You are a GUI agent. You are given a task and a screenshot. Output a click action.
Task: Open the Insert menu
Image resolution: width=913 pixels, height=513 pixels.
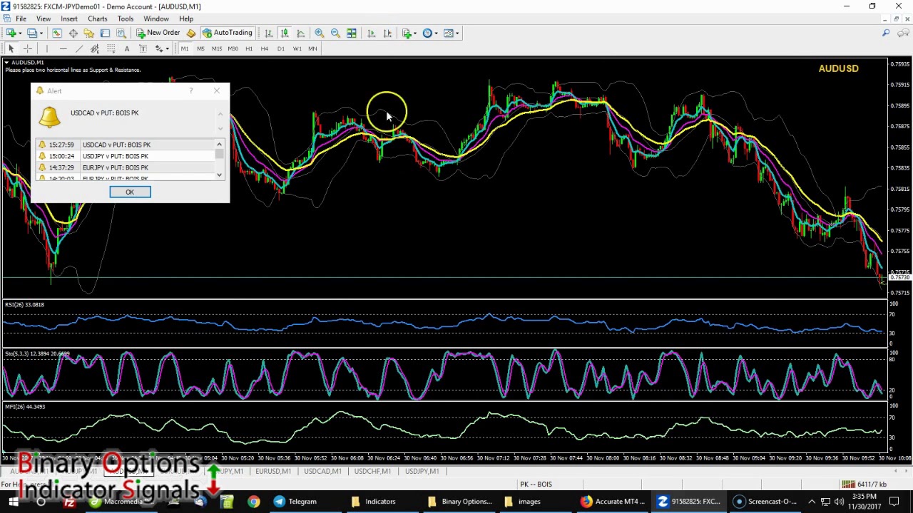69,19
